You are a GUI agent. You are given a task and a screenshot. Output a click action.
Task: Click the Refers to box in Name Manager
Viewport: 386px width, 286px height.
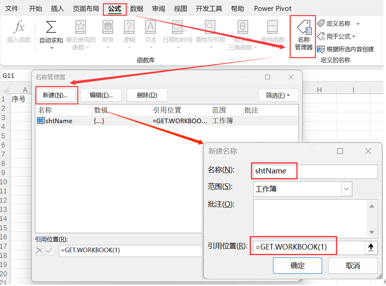point(130,251)
